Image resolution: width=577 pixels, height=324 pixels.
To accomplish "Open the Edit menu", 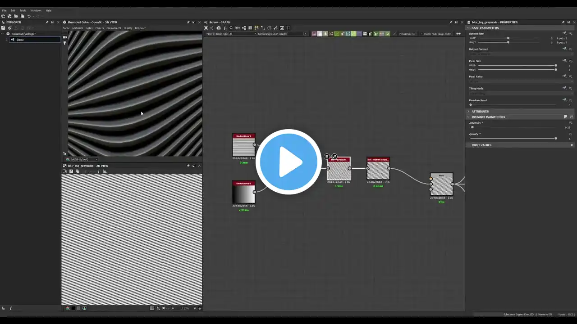I will (13, 10).
